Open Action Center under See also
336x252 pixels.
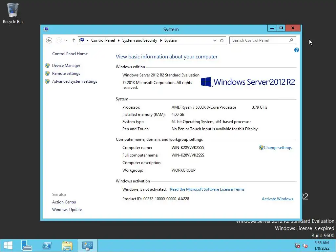tap(64, 202)
